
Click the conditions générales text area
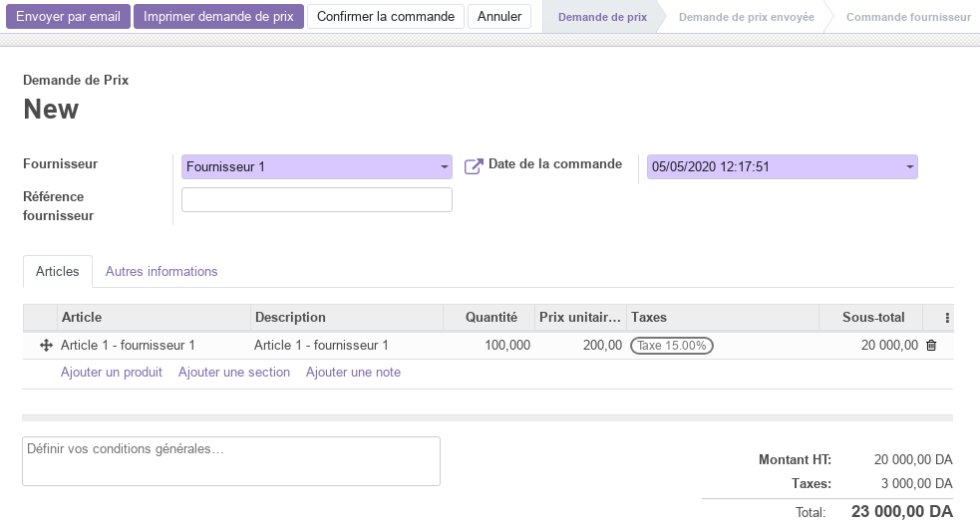click(231, 461)
